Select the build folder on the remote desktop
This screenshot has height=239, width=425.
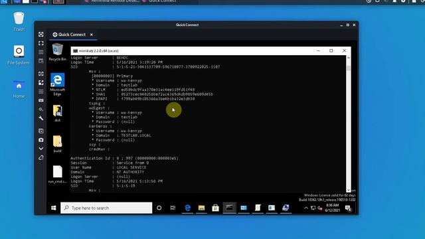[x=58, y=144]
